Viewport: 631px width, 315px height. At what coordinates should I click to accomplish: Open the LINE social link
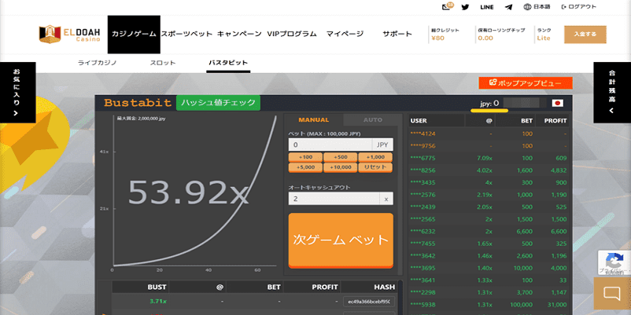(487, 7)
